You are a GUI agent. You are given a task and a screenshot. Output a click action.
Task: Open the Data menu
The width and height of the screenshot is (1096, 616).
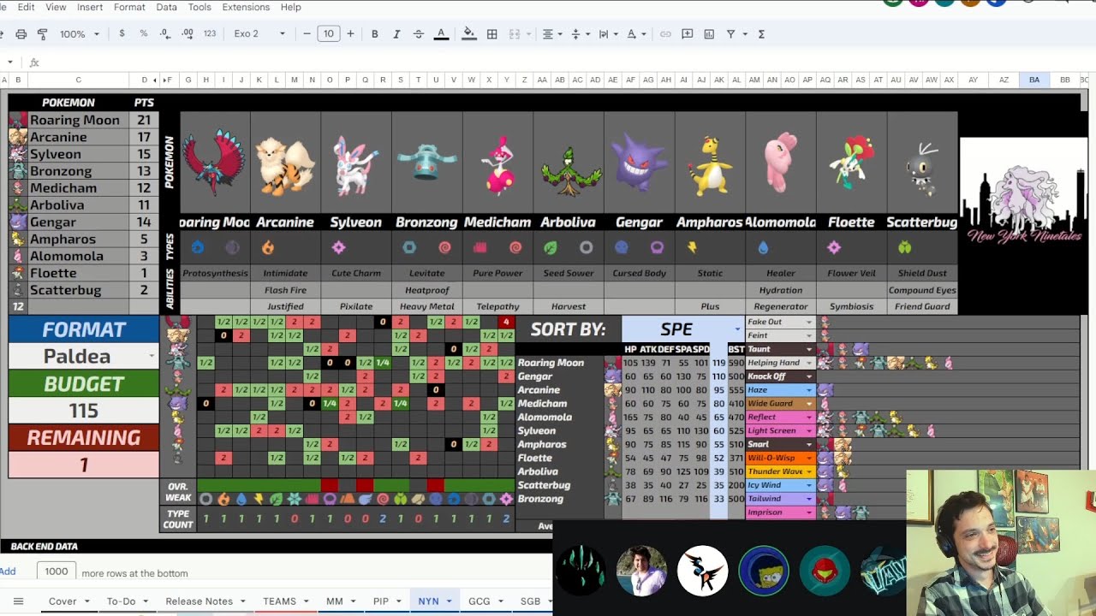tap(167, 7)
